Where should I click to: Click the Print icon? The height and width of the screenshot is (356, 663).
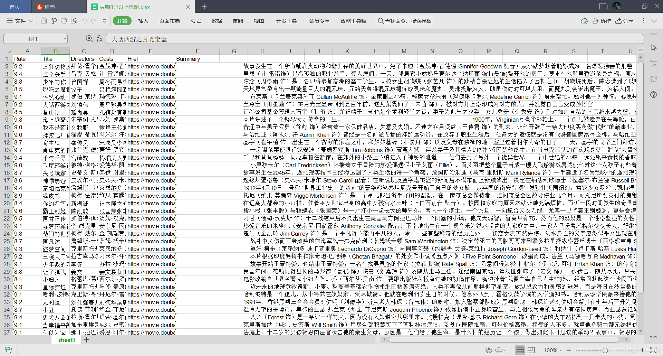point(64,21)
